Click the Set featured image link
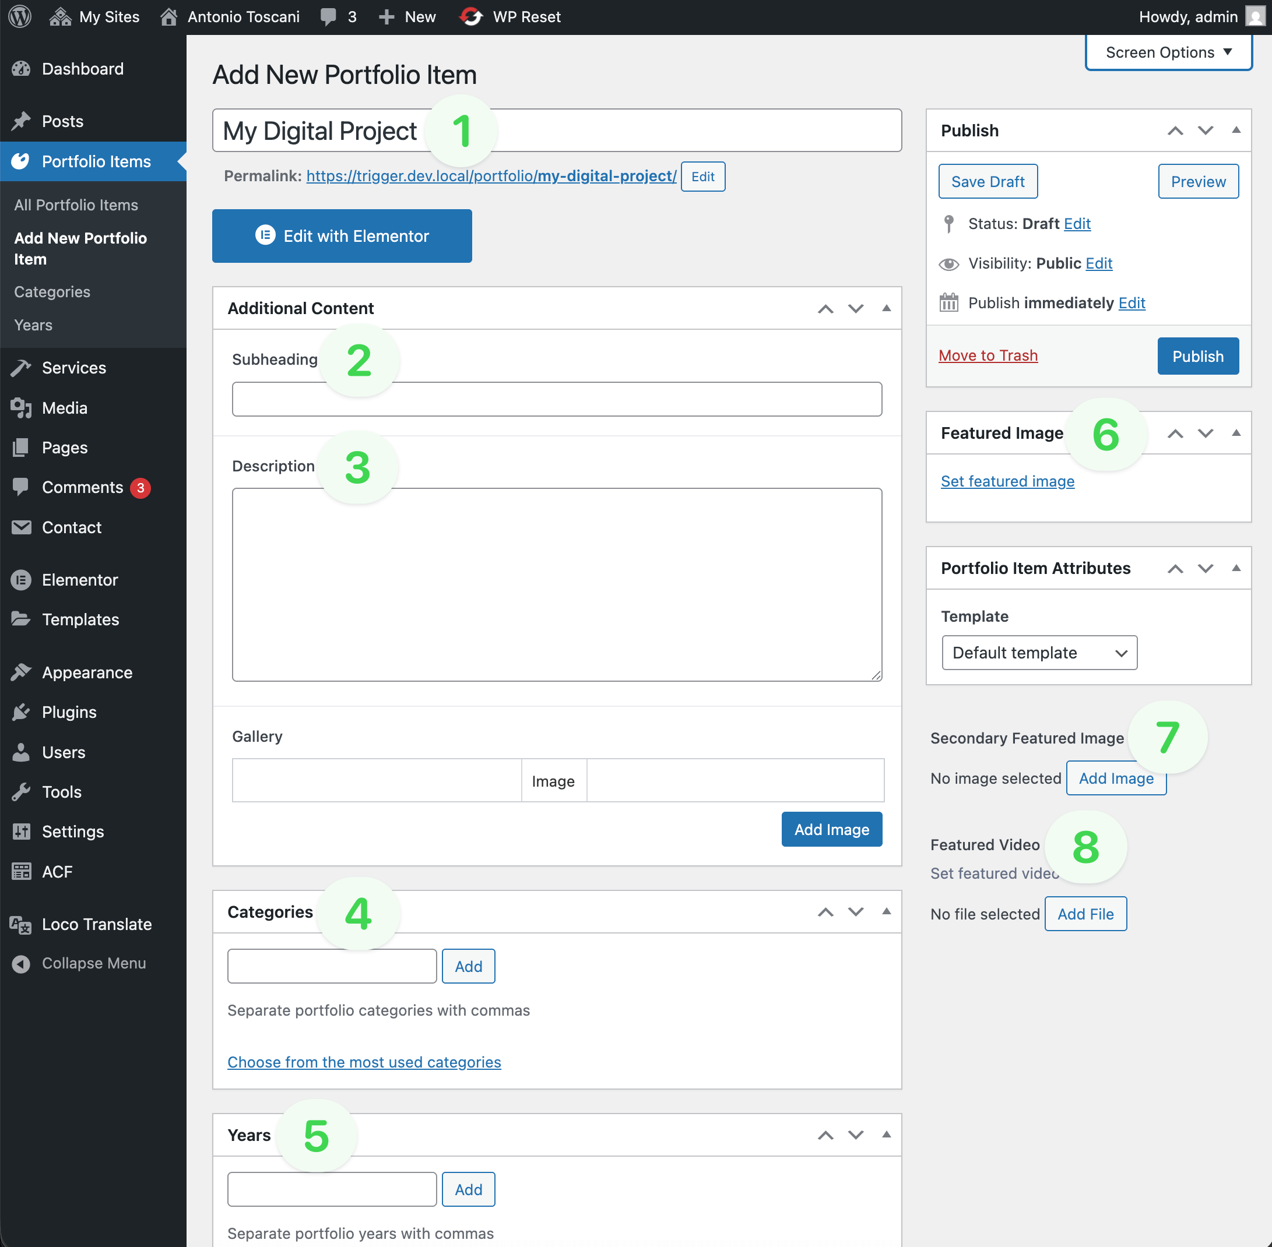Screen dimensions: 1272x1247 click(1007, 481)
